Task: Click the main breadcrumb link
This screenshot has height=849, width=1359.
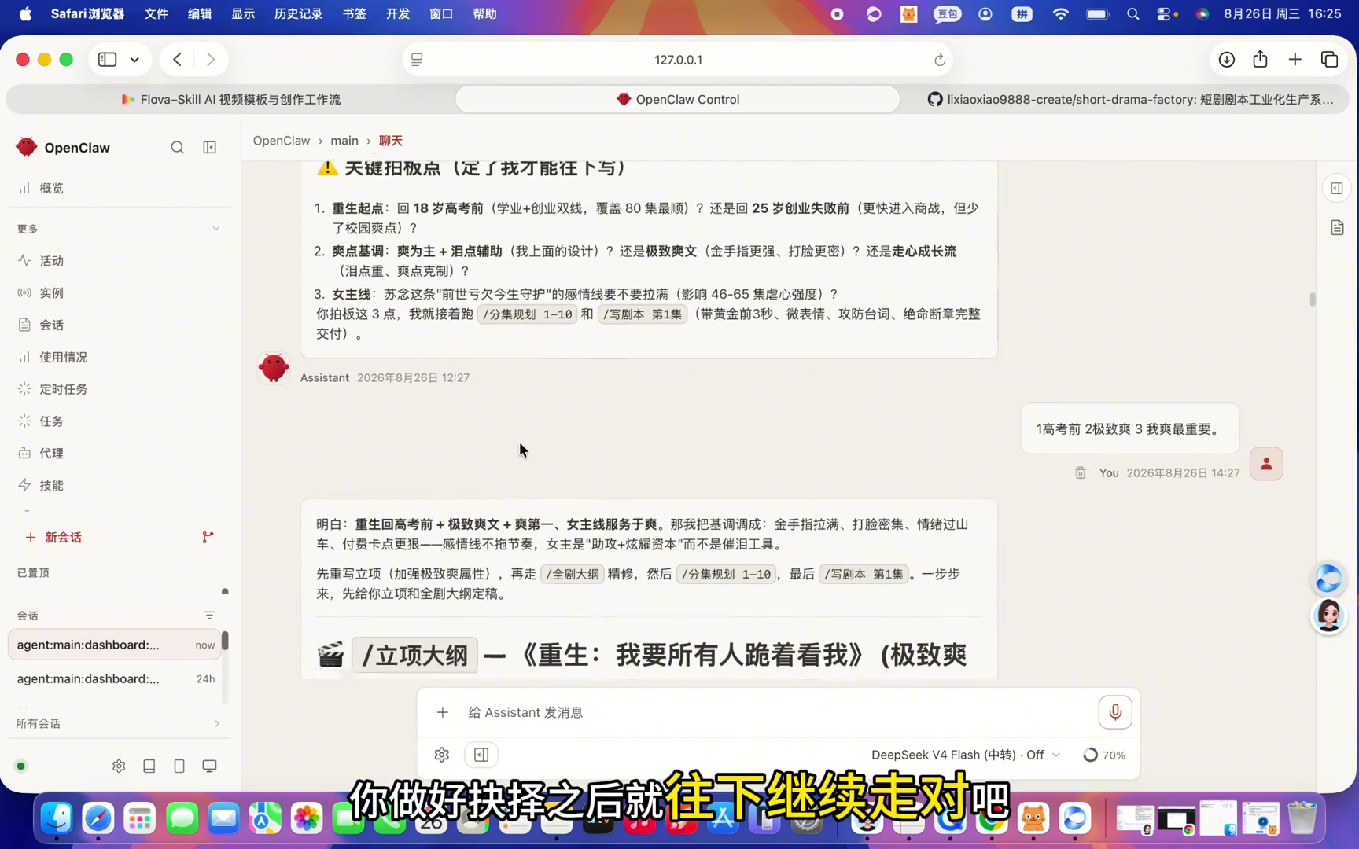Action: (x=344, y=141)
